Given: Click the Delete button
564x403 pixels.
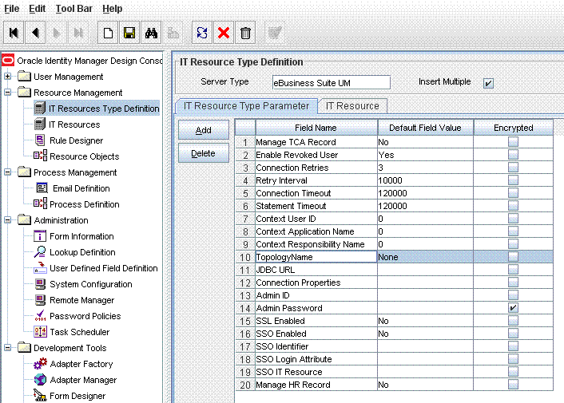Looking at the screenshot, I should [x=204, y=153].
